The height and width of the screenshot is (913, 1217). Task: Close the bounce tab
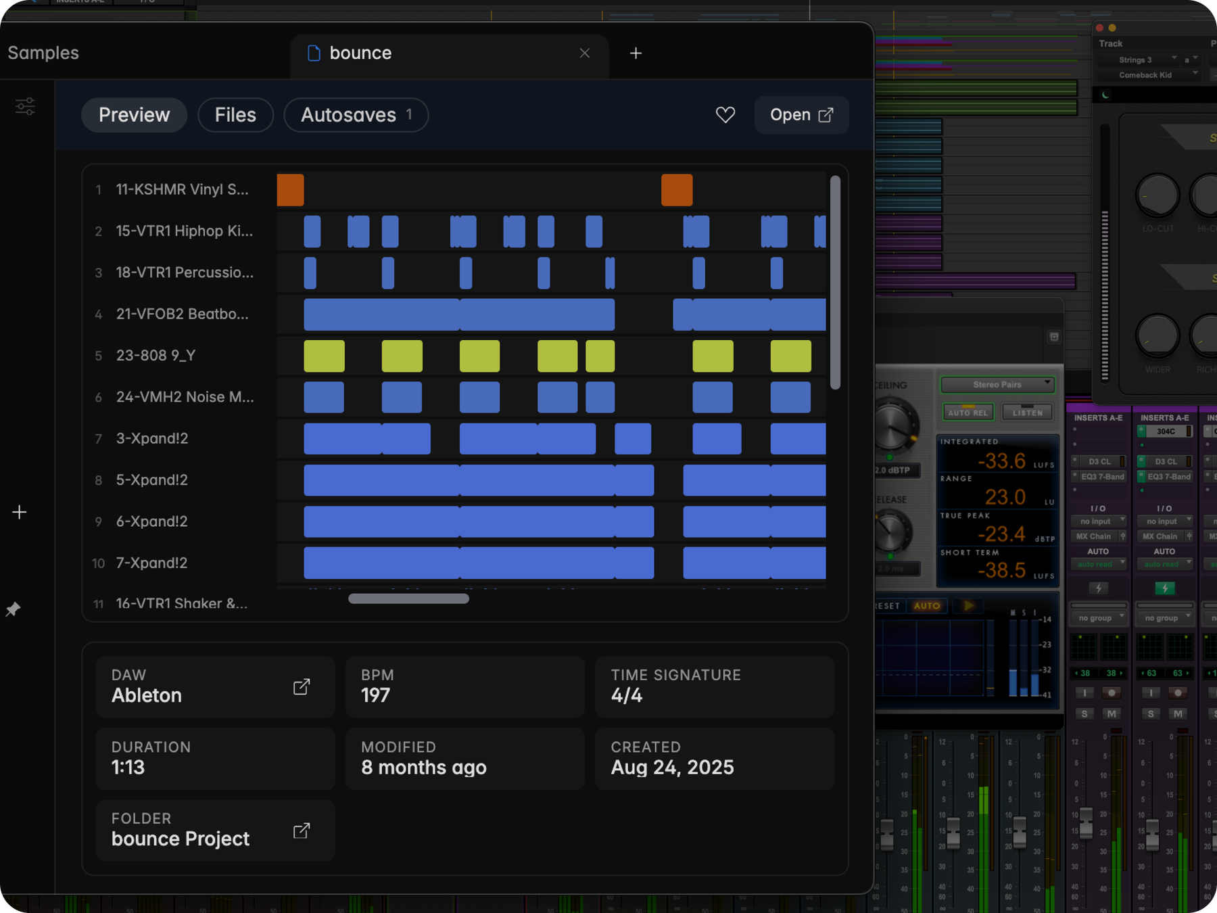point(585,53)
